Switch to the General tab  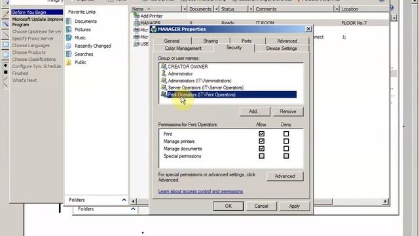coord(172,41)
